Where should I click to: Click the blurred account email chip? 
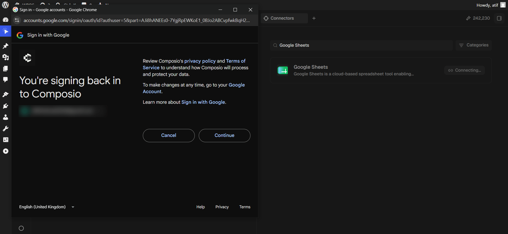coord(63,111)
